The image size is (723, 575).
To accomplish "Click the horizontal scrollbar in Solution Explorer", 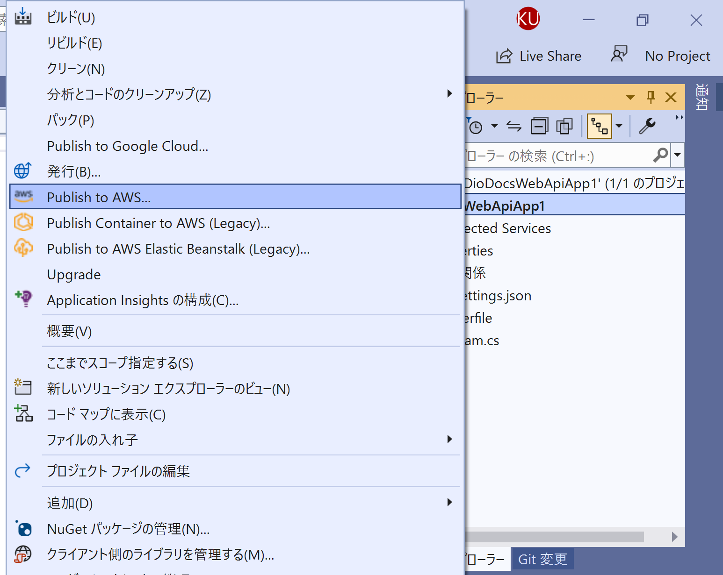I will pos(554,537).
